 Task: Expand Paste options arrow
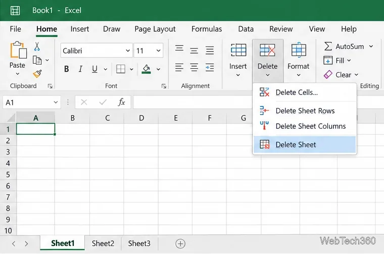point(17,74)
